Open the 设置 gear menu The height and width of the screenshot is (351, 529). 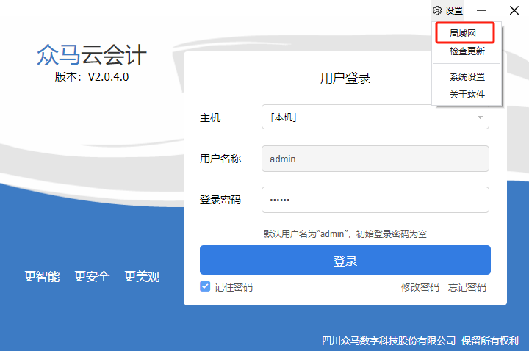coord(447,10)
